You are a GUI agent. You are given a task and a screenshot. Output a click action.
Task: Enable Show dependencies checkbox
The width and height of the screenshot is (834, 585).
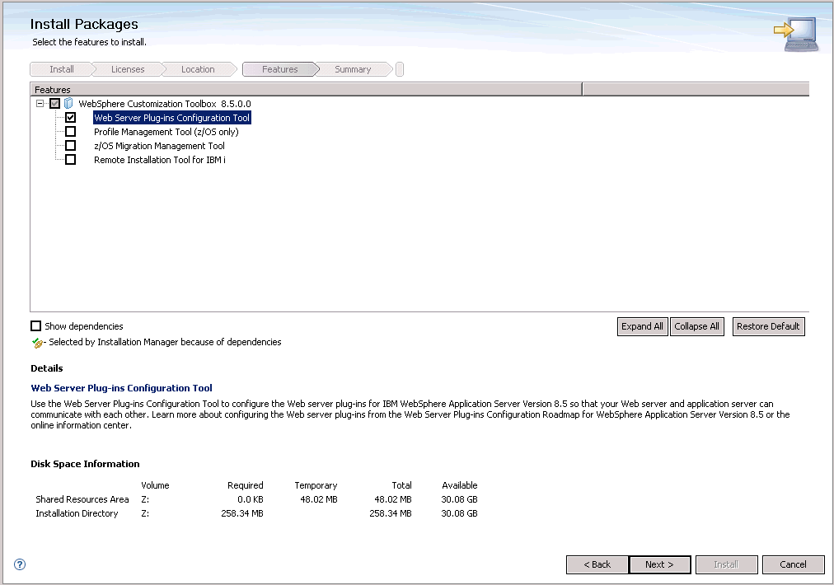pos(35,326)
